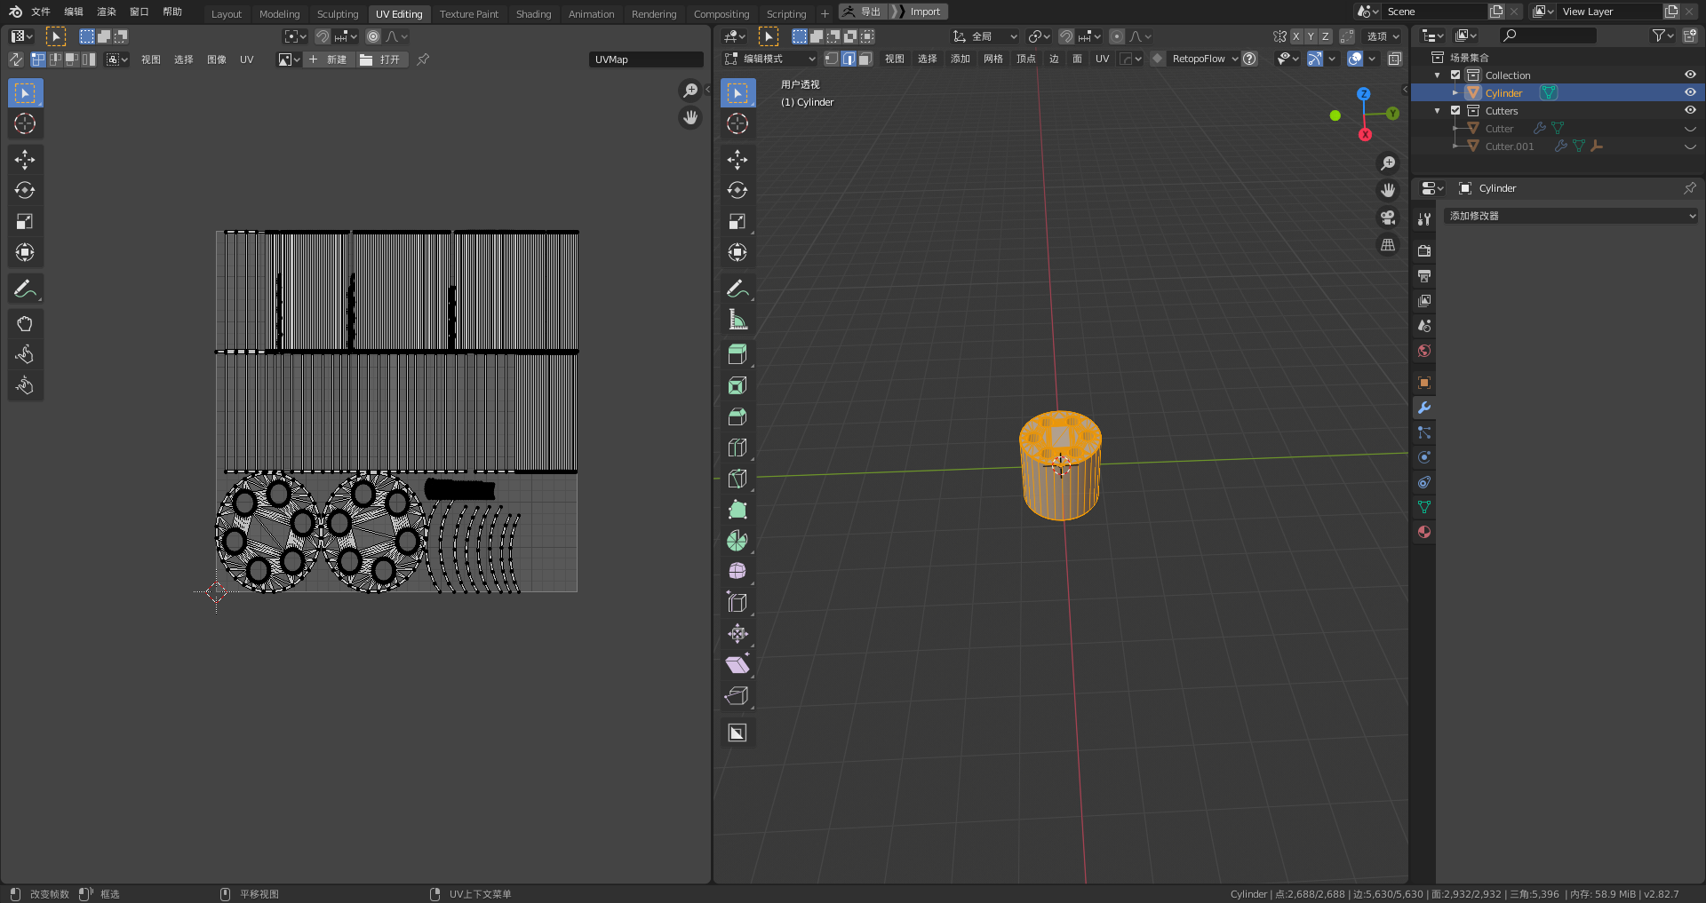Screen dimensions: 1706x903
Task: Open the Add Modifier dropdown
Action: coord(1571,216)
